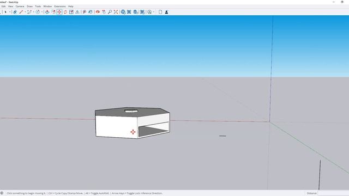
Task: Select the Scale tool
Action: pyautogui.click(x=71, y=12)
